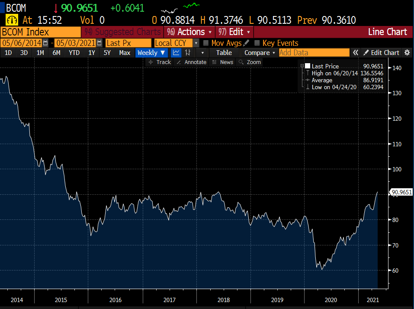
Task: Click the start date field 05/06/2014
Action: pos(22,43)
